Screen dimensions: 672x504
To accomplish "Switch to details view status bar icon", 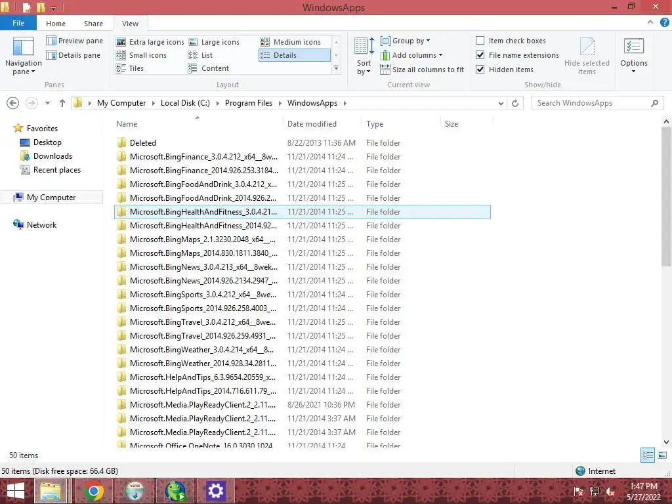I will pos(648,455).
